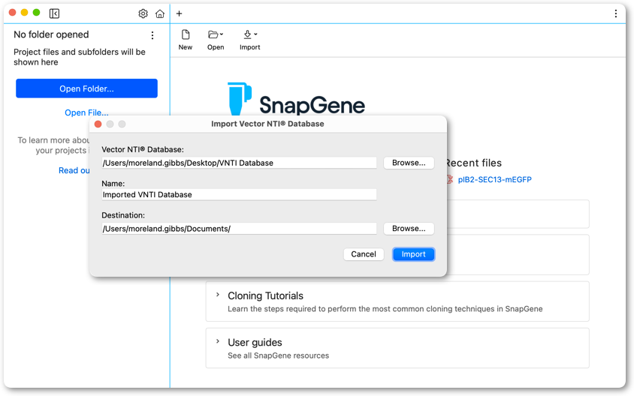Confirm with the Import button
Image resolution: width=634 pixels, height=396 pixels.
413,254
